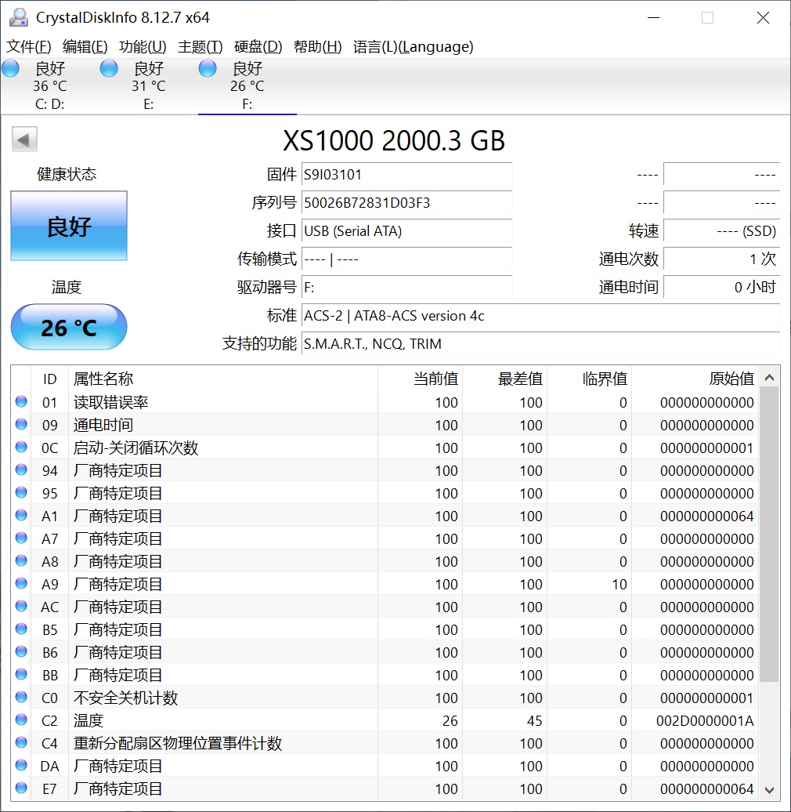
Task: Click status dot for attribute E7 row
Action: pos(21,788)
